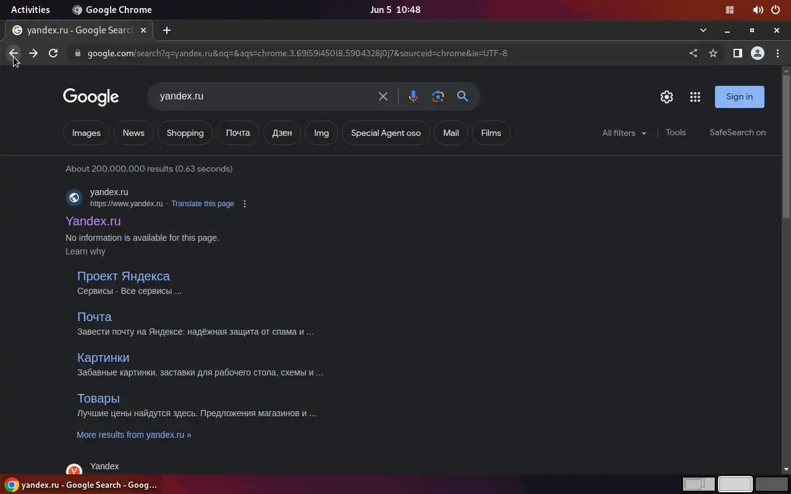The height and width of the screenshot is (494, 791).
Task: Open the Yandex.ru result title
Action: coord(93,221)
